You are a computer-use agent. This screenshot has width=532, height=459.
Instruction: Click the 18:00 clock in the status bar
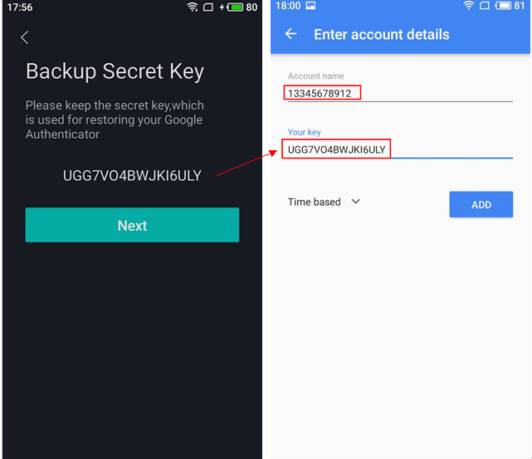pyautogui.click(x=287, y=7)
